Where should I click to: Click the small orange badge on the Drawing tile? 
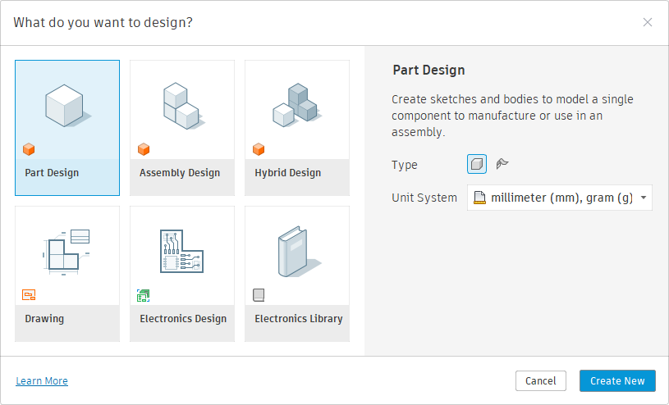(29, 295)
